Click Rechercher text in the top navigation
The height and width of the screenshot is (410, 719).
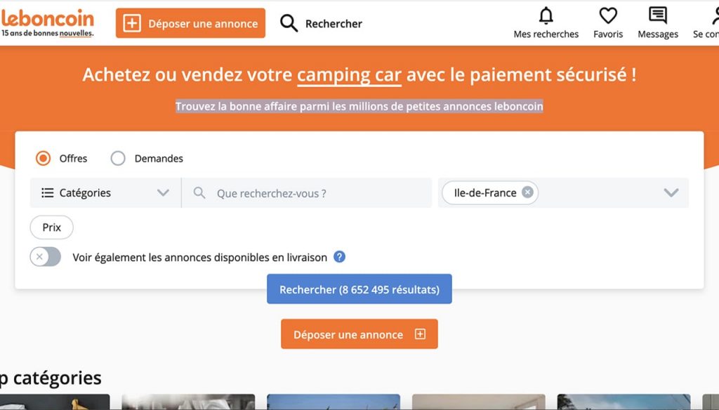[x=334, y=23]
